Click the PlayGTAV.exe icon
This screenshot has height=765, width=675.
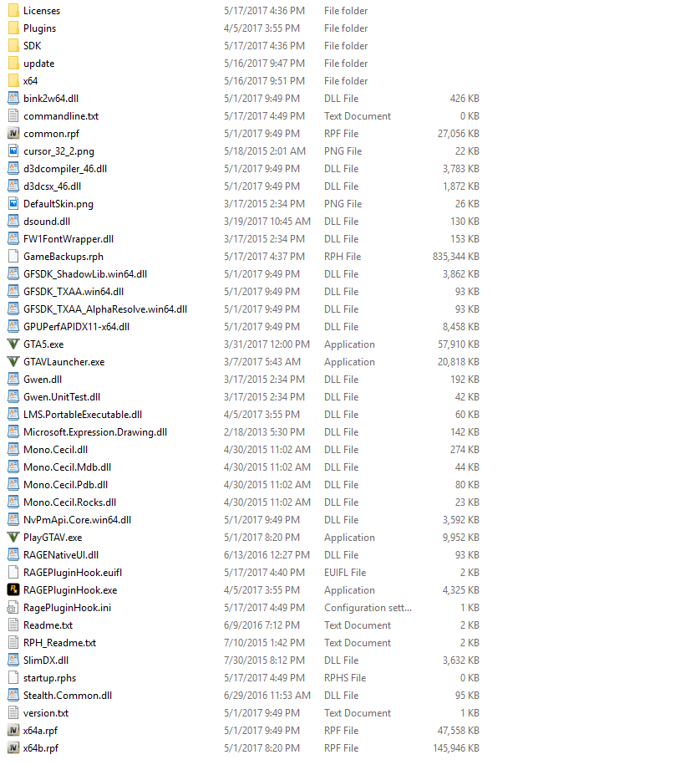[13, 537]
